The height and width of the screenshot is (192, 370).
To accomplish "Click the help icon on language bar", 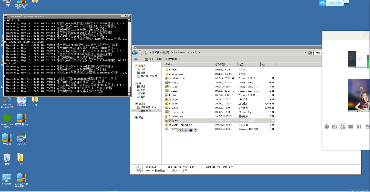I will point(191,130).
